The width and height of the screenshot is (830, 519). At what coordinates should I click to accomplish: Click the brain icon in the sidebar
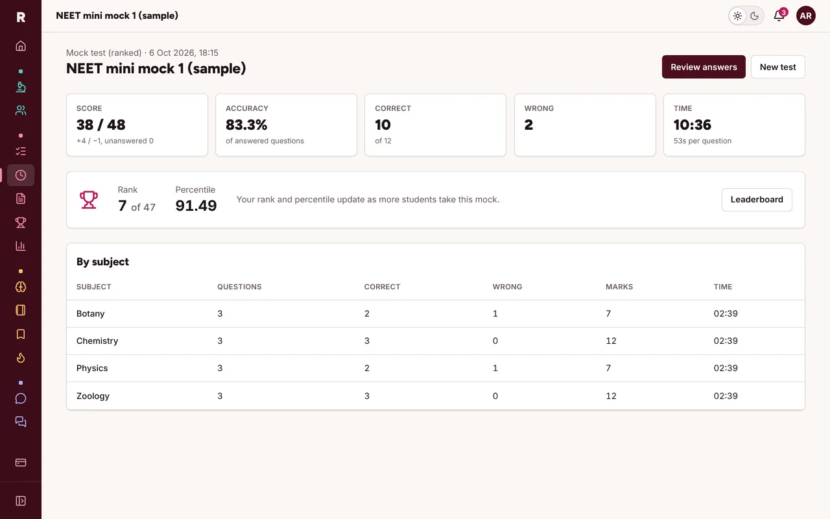click(21, 287)
